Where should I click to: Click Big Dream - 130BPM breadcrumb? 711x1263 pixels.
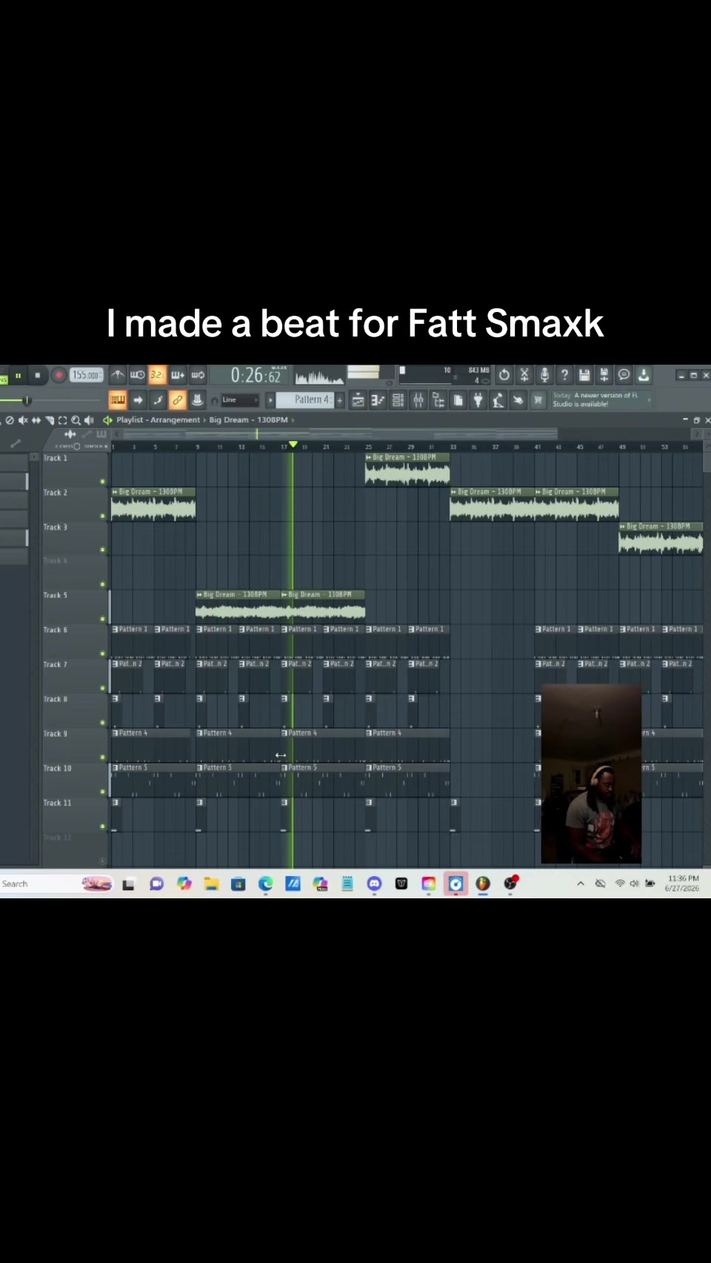(248, 420)
